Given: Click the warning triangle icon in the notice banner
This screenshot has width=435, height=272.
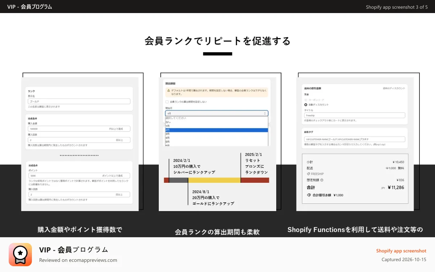Looking at the screenshot, I should (168, 90).
